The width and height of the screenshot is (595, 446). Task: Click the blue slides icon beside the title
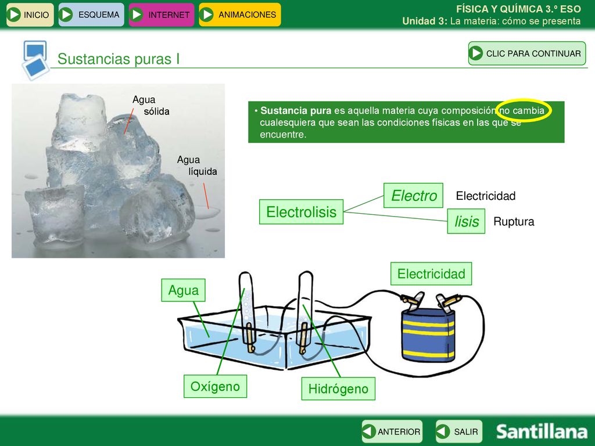[35, 60]
